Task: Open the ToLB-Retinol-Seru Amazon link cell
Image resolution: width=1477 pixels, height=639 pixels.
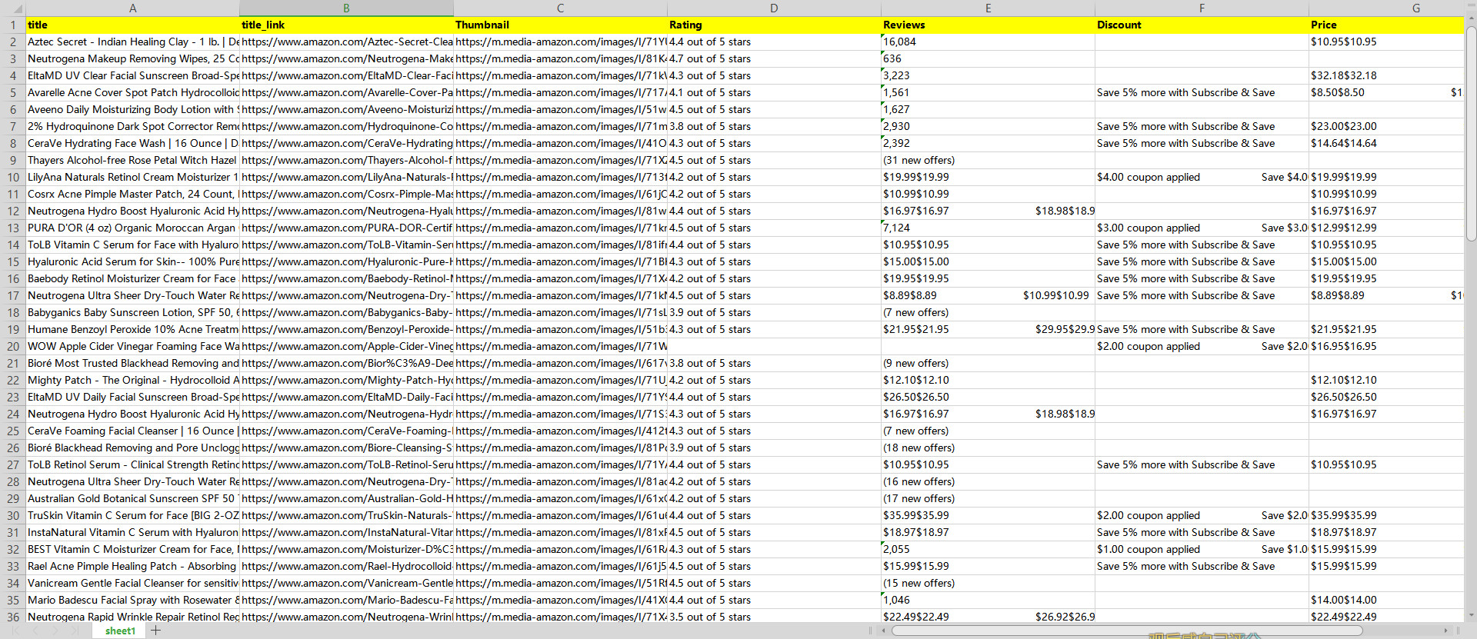Action: tap(346, 464)
